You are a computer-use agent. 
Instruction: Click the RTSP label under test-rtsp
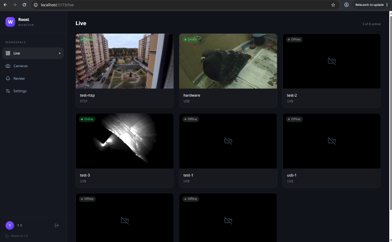coord(84,101)
